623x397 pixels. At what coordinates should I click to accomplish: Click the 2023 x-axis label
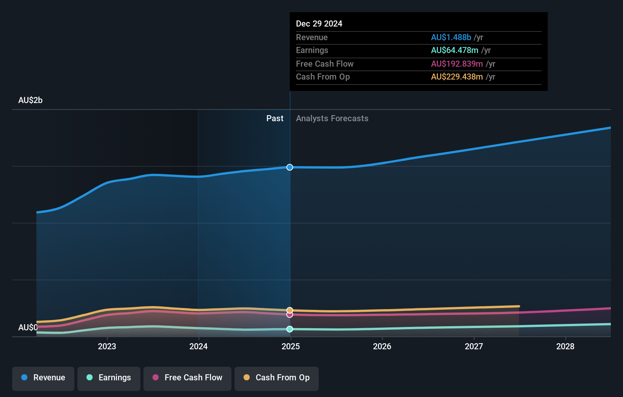107,346
